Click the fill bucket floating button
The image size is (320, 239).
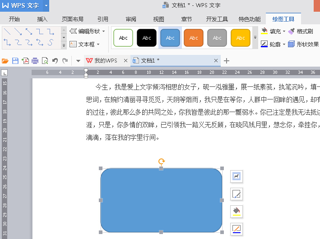[x=237, y=212]
